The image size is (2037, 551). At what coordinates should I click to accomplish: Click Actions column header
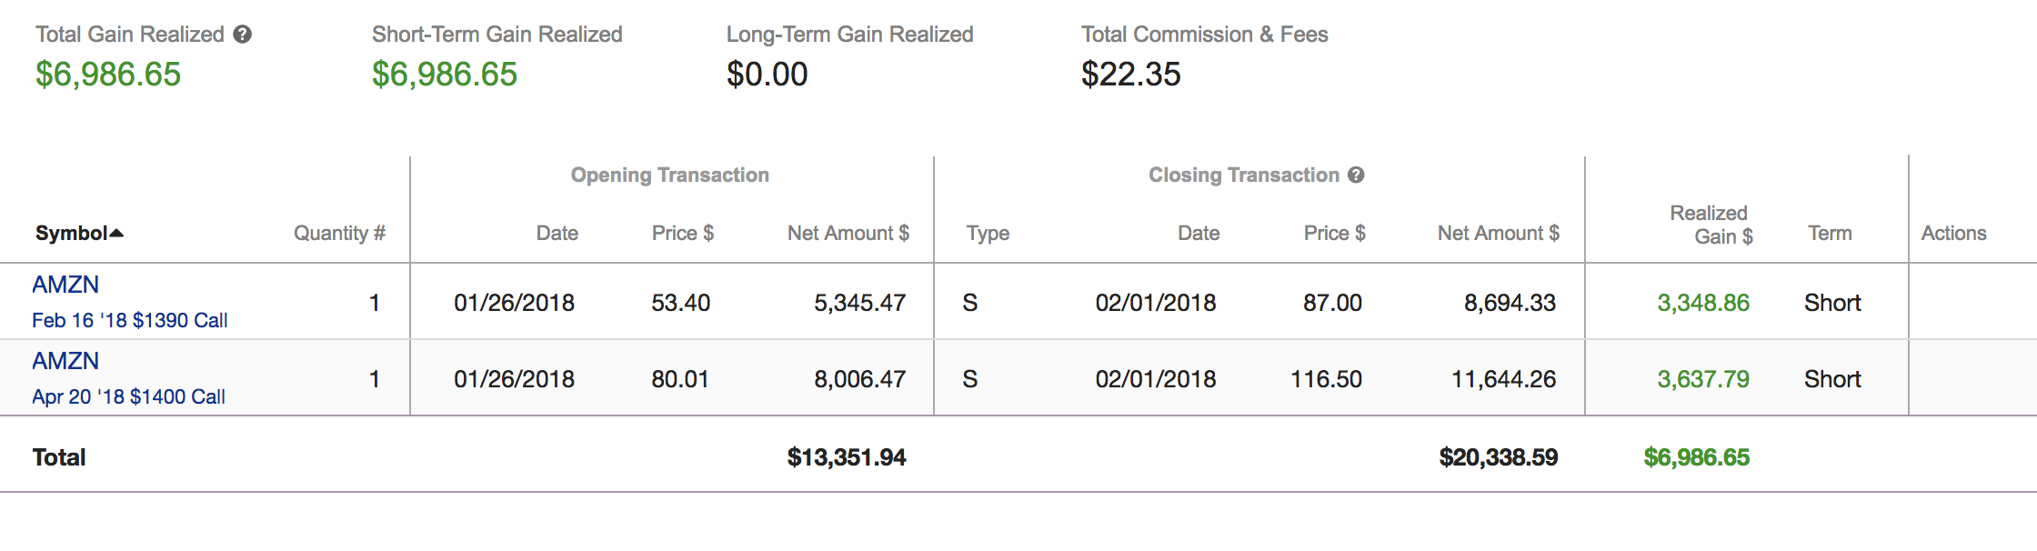coord(1953,234)
